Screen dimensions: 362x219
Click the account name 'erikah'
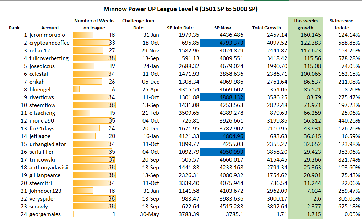(37, 82)
